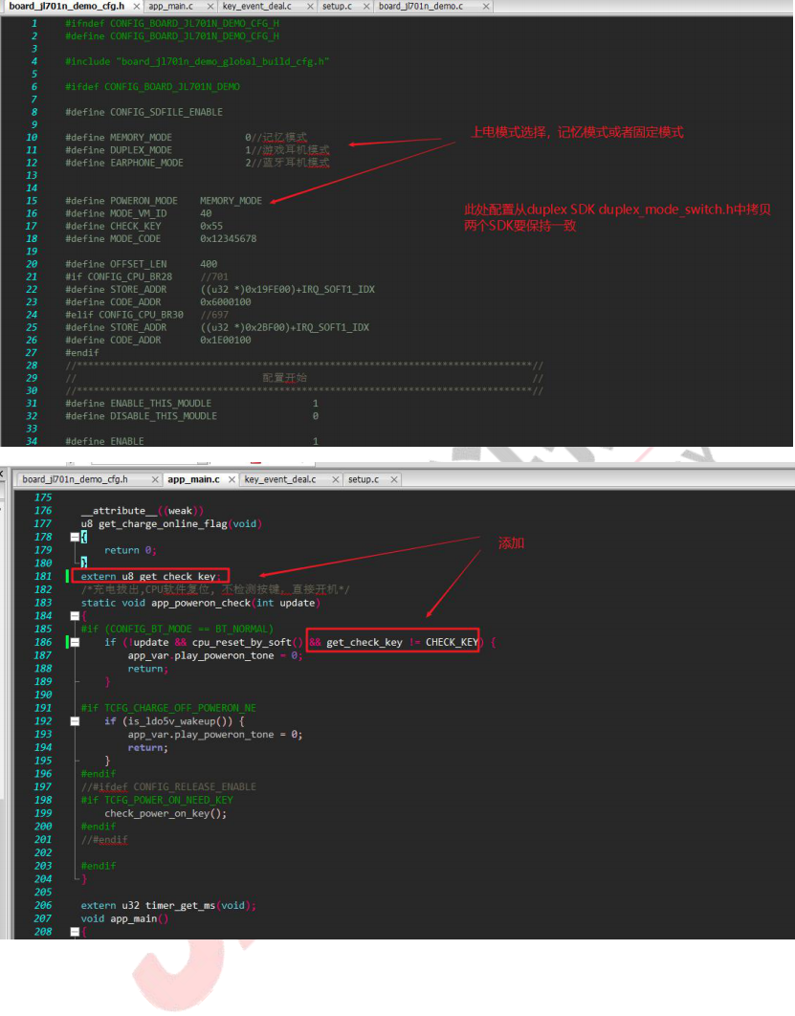Click the '#define MODE_VM_ID' line
Screen dimensions: 795x1016
click(x=138, y=213)
